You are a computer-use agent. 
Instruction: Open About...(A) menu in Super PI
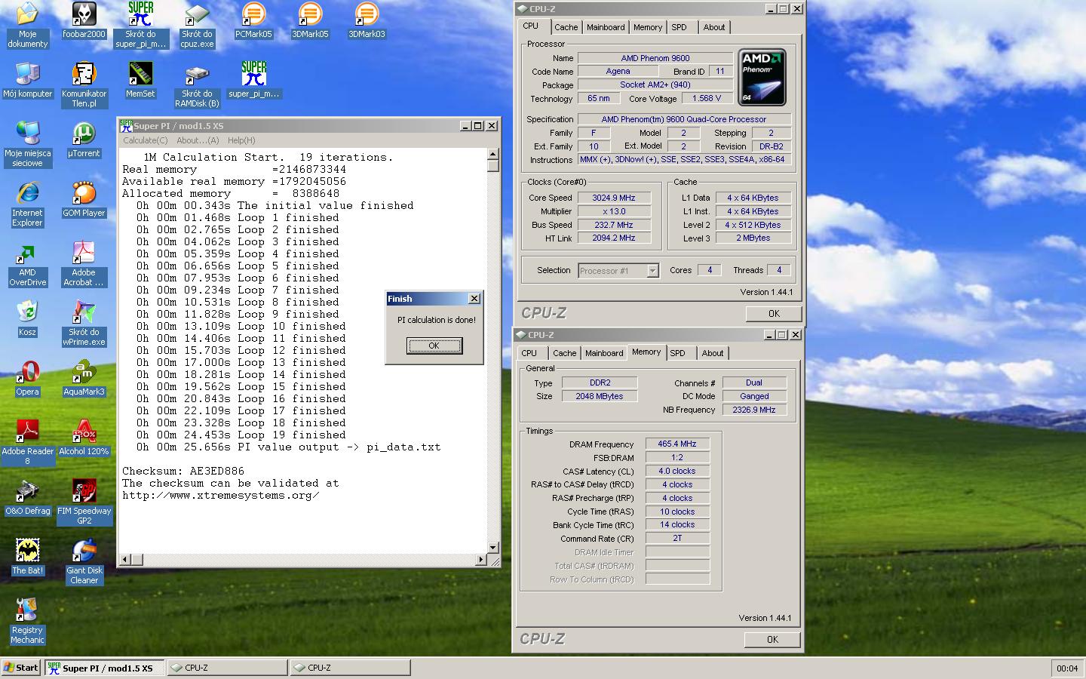[x=198, y=140]
